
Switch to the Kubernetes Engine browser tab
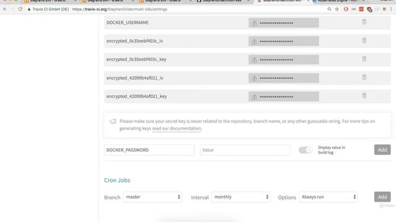pyautogui.click(x=338, y=1)
